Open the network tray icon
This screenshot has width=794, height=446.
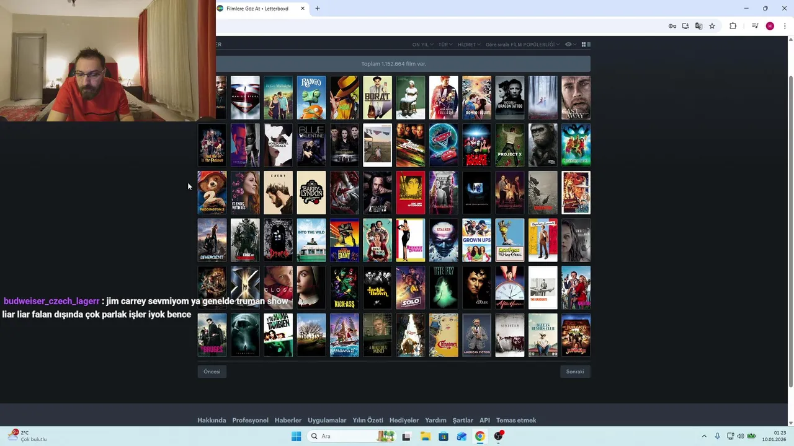pyautogui.click(x=730, y=436)
